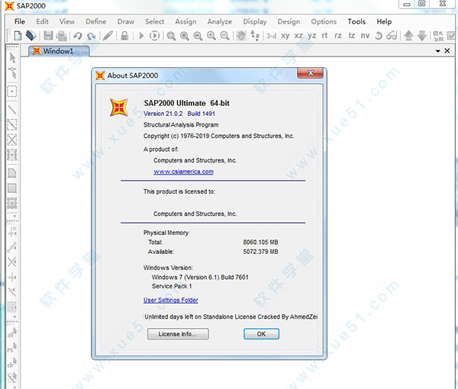
Task: Open the Design menu
Action: (x=289, y=22)
